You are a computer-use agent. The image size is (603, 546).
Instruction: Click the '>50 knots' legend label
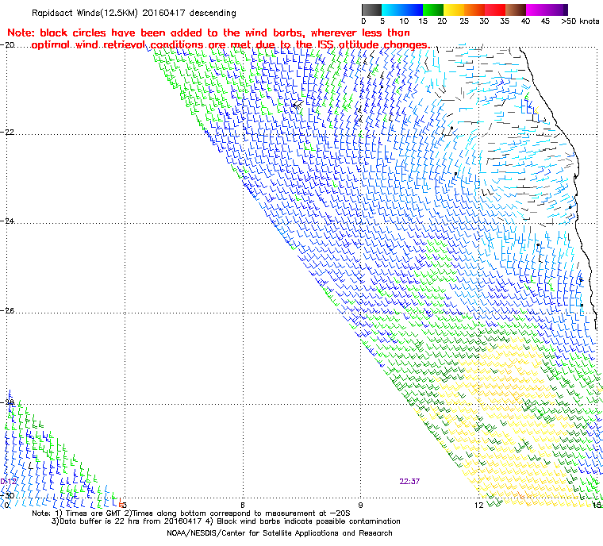pyautogui.click(x=580, y=21)
